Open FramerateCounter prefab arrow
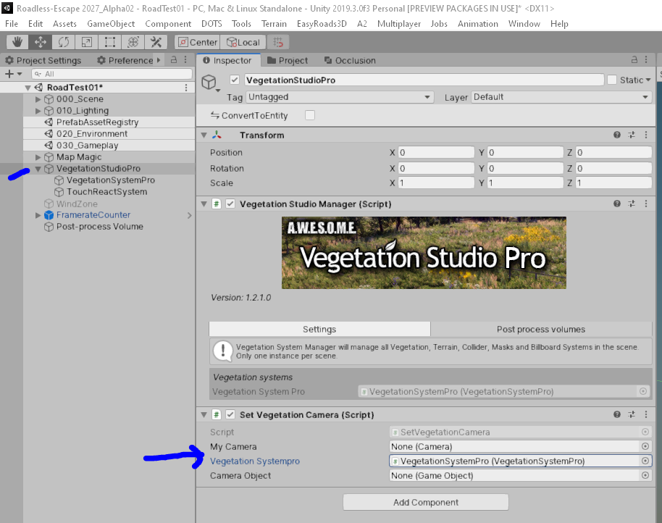 click(190, 215)
